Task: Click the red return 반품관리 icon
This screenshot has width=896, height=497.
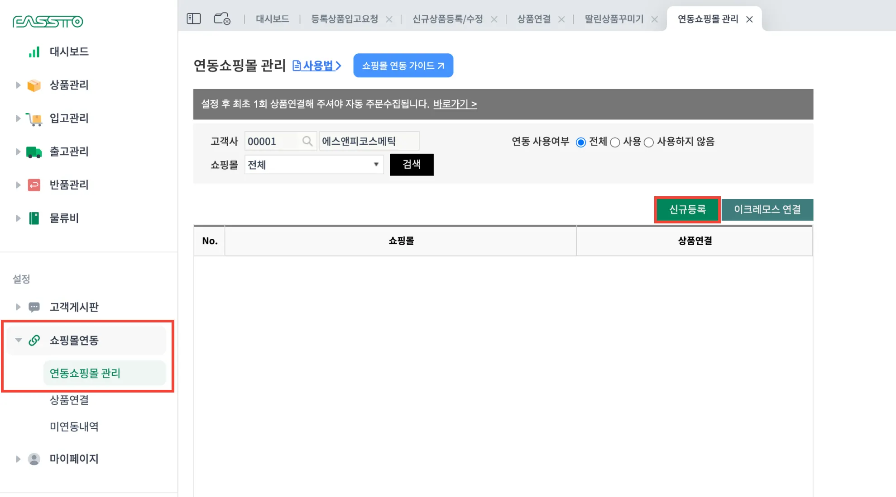Action: [34, 185]
